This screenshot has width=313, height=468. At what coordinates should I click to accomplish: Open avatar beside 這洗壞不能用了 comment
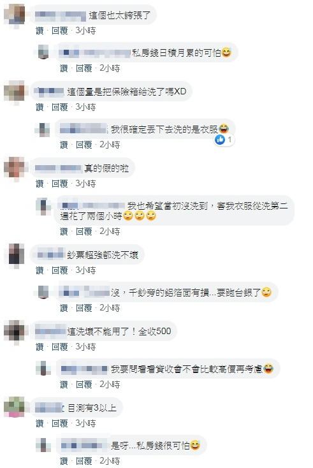click(x=15, y=331)
